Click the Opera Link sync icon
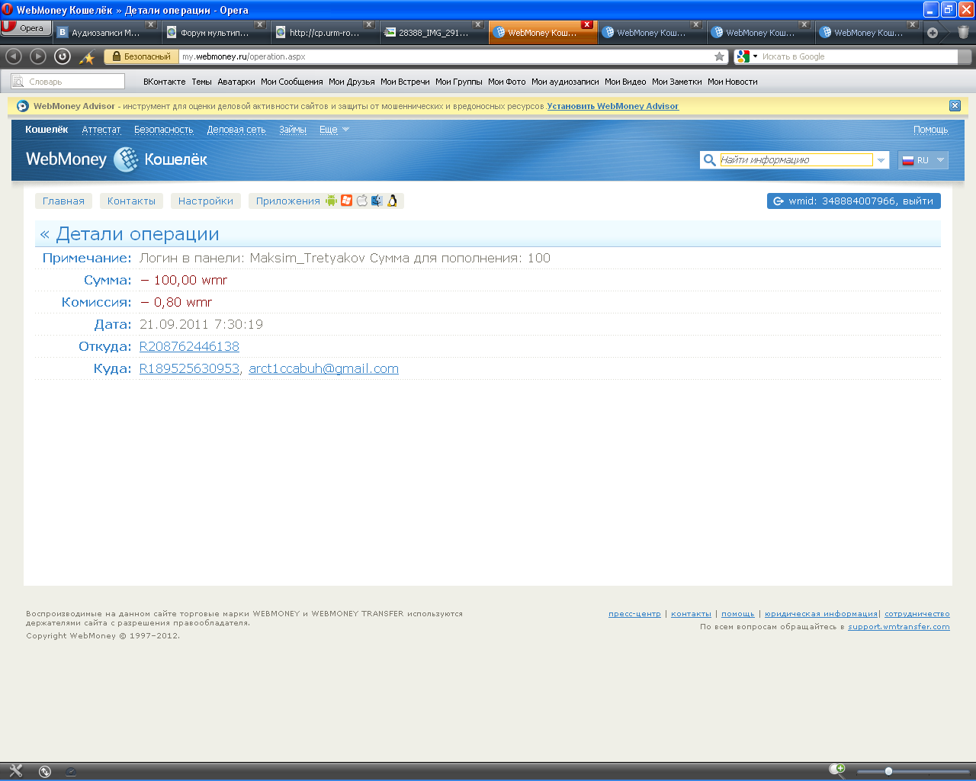Image resolution: width=976 pixels, height=781 pixels. pyautogui.click(x=45, y=771)
